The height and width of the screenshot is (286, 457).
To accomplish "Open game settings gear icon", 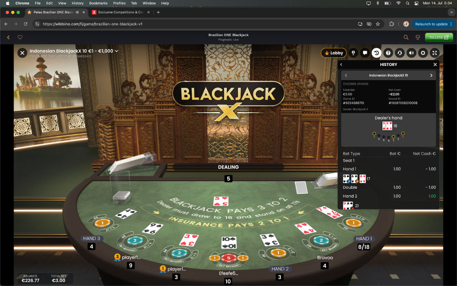I will coord(423,53).
